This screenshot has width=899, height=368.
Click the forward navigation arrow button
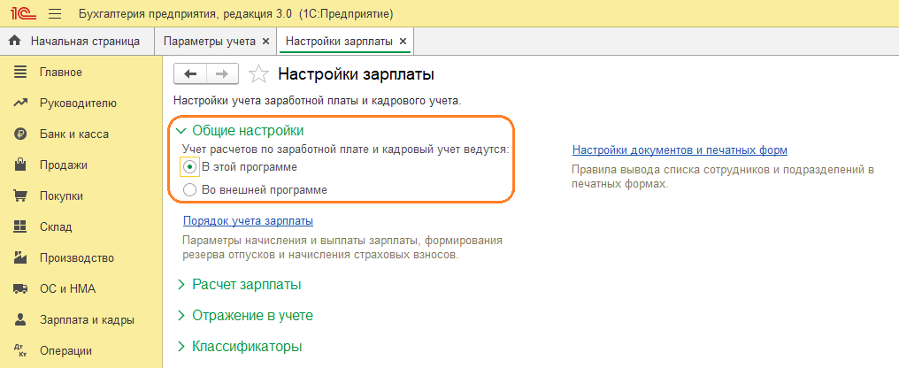[x=222, y=74]
